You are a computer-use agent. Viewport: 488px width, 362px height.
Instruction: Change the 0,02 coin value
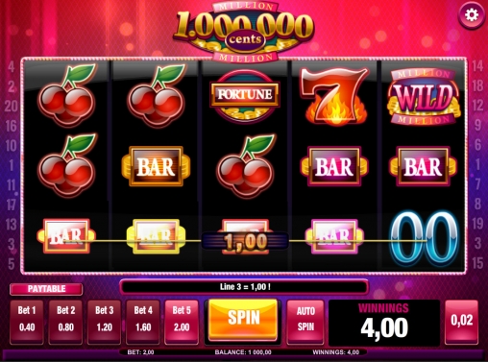tap(461, 322)
